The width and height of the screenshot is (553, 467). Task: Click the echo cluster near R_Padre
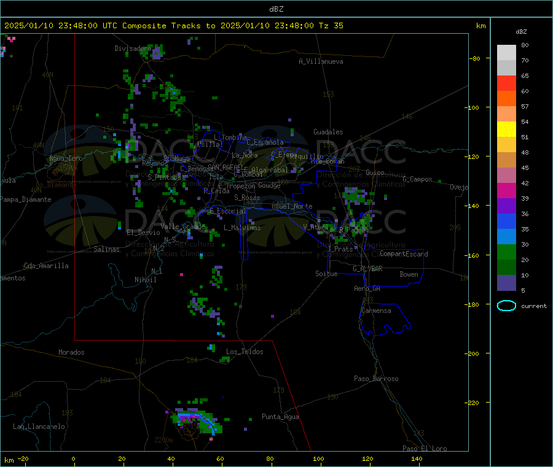pyautogui.click(x=361, y=224)
